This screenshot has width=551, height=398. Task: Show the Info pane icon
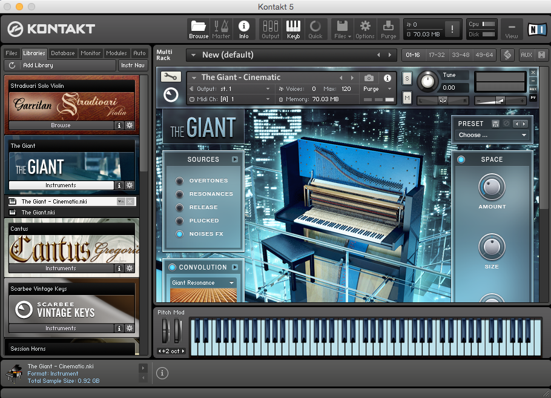pyautogui.click(x=244, y=29)
